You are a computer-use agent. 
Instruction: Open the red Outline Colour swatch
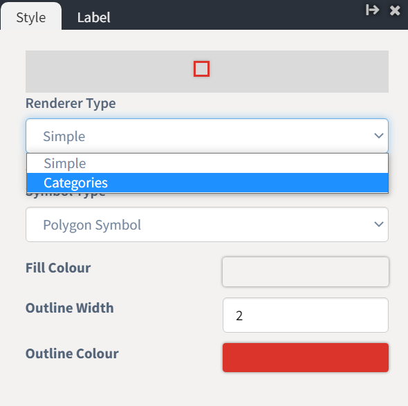[306, 358]
